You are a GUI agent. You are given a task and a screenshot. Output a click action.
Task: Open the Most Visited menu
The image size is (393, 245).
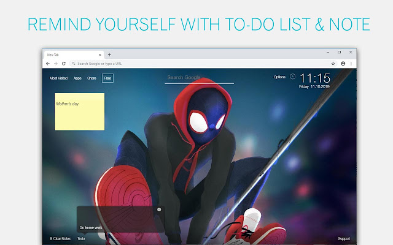pyautogui.click(x=59, y=78)
